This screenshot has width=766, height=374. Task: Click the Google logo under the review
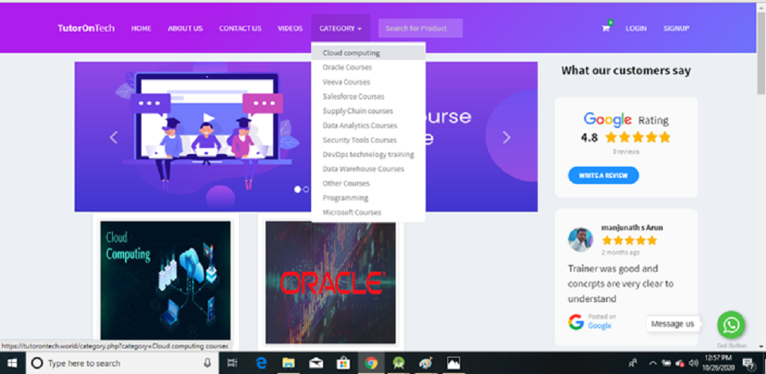point(576,322)
